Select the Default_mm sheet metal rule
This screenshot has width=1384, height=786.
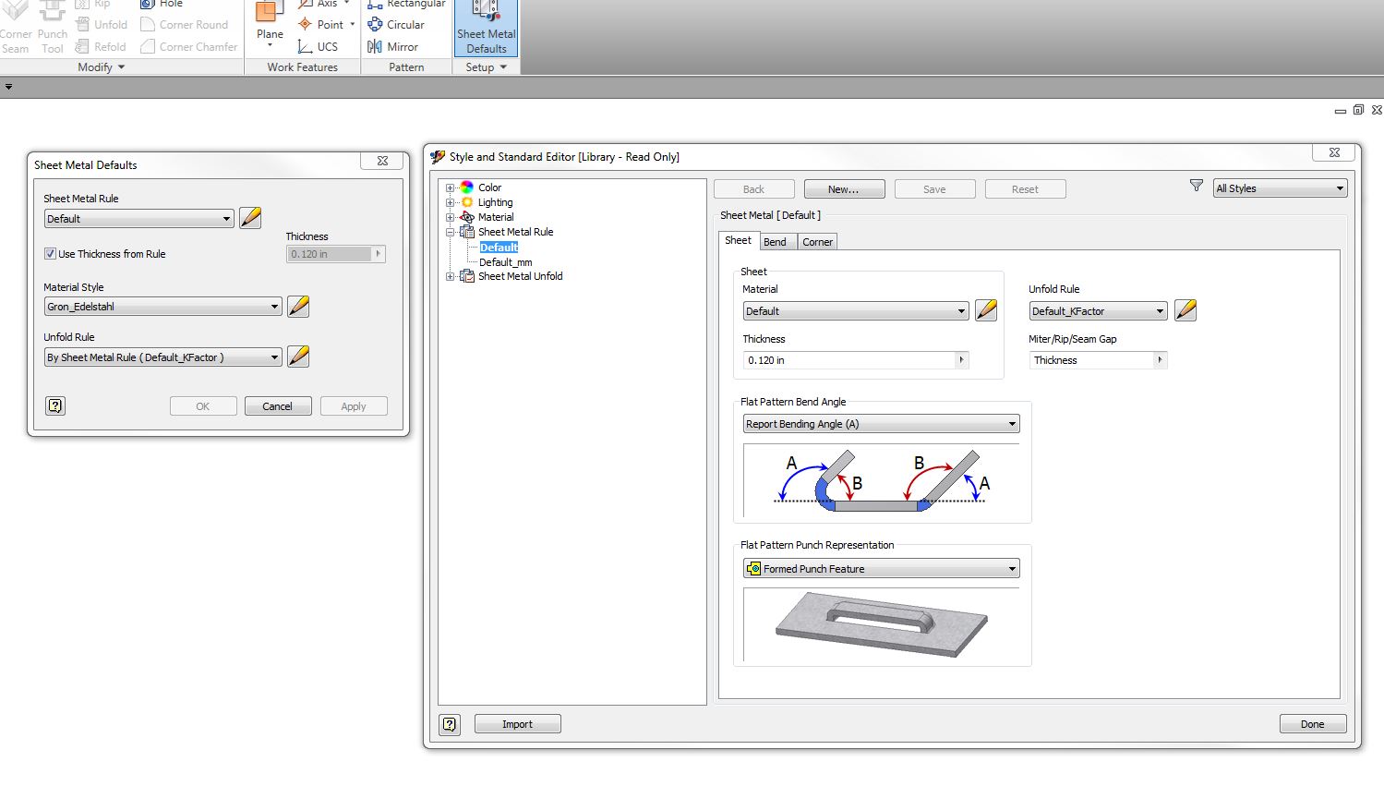pyautogui.click(x=506, y=262)
